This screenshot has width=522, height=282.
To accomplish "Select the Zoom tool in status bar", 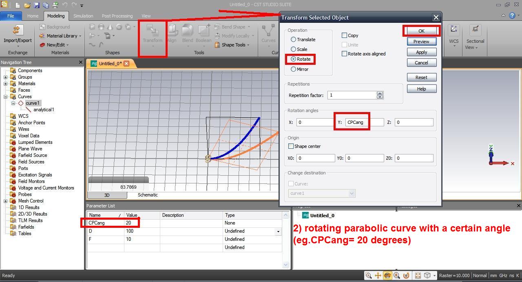I will (369, 275).
